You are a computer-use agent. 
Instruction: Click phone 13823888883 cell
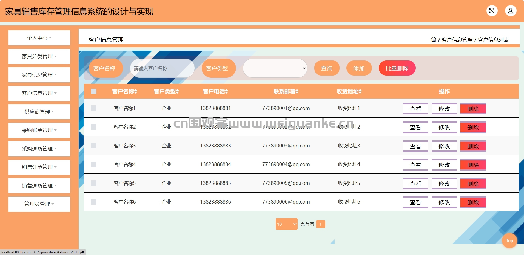pos(215,146)
